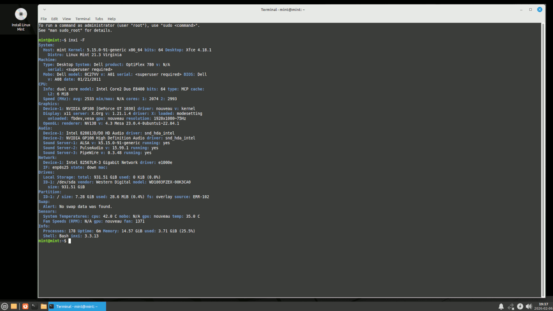Open the Install Linux Mint desktop icon
553x311 pixels.
tap(21, 19)
